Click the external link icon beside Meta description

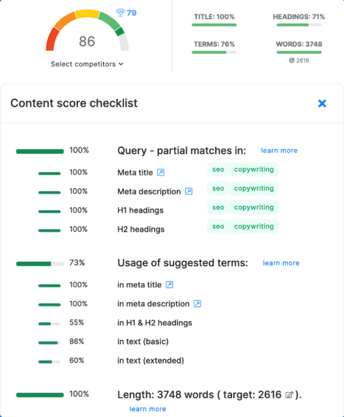(189, 191)
